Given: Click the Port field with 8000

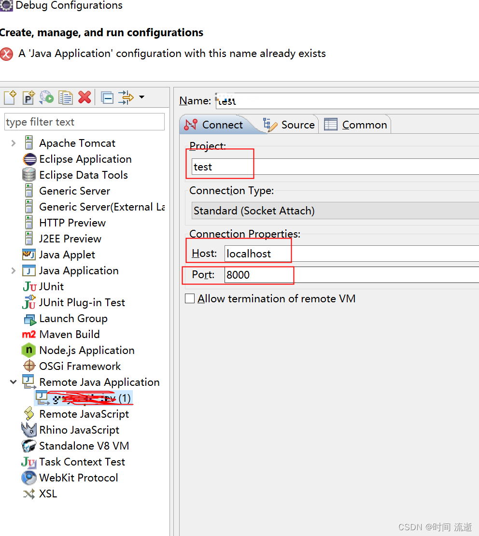Looking at the screenshot, I should coord(352,275).
